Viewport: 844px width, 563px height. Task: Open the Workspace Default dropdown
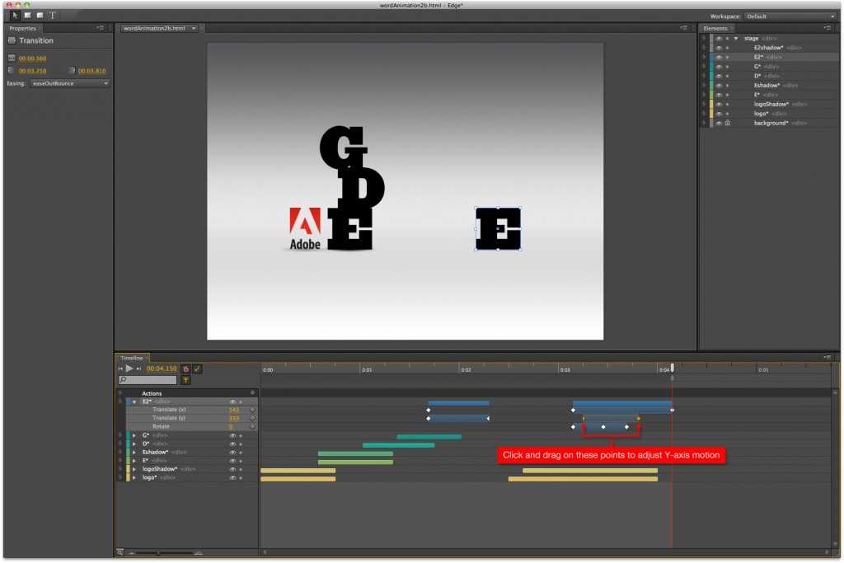(x=790, y=16)
